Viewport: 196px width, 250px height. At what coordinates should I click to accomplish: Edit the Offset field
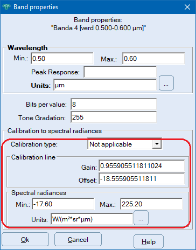click(142, 179)
